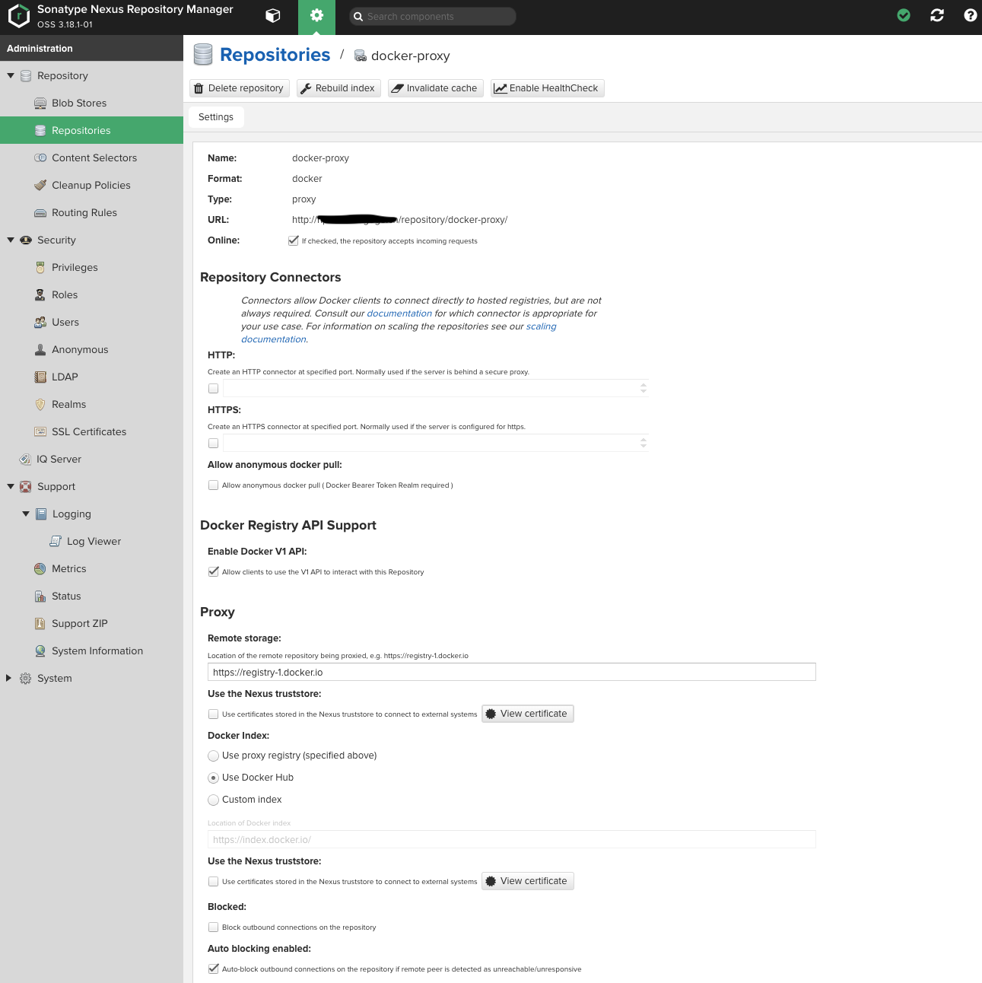
Task: Select the Use Docker Hub radio option
Action: [214, 778]
